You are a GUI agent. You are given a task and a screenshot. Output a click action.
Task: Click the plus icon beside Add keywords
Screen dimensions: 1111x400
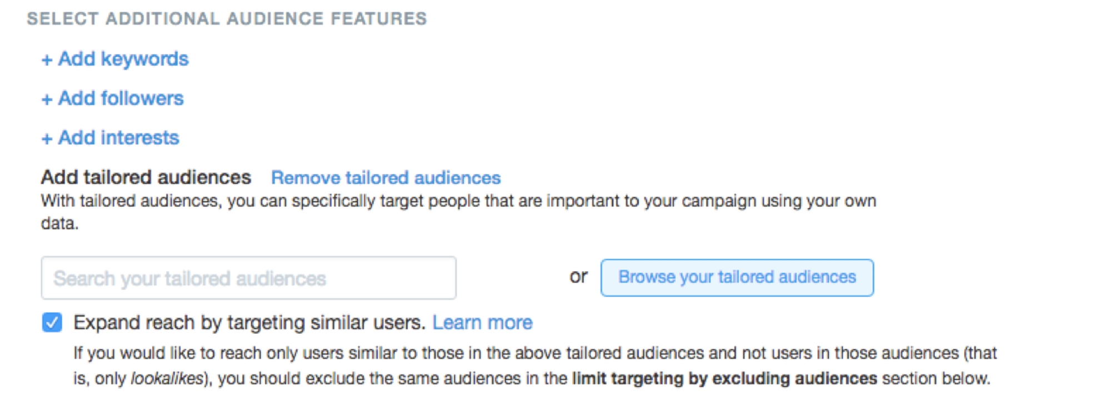[46, 59]
